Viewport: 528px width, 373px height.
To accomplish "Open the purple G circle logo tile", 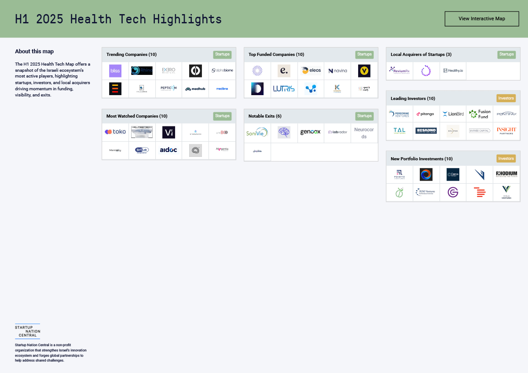I will (x=453, y=192).
